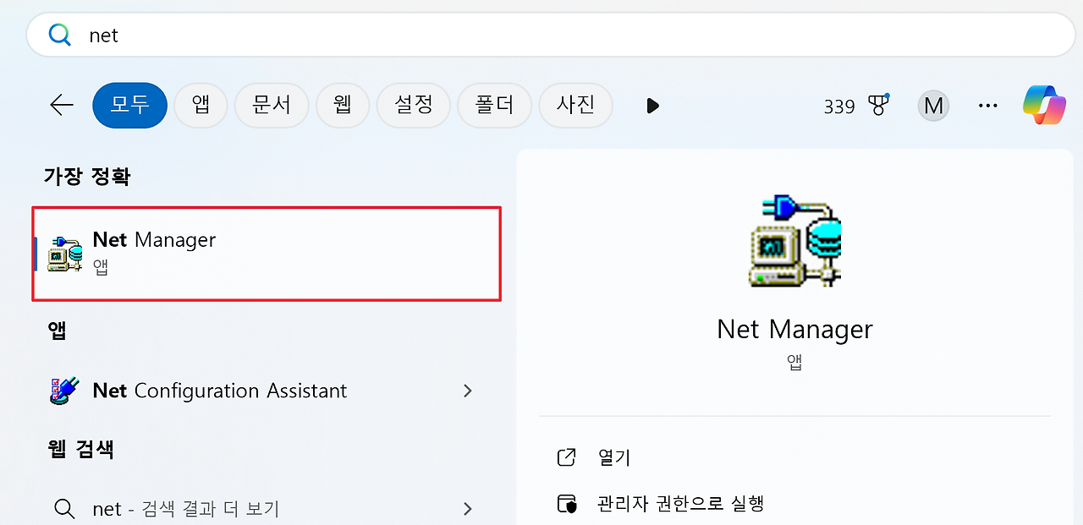
Task: Click the web search magnifier icon
Action: [65, 509]
